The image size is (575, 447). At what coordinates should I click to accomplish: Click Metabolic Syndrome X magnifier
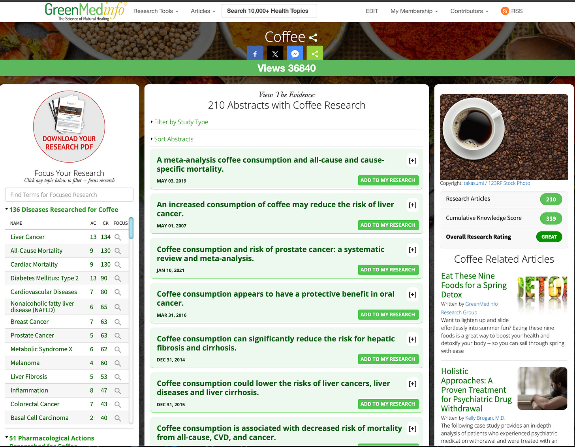(118, 350)
